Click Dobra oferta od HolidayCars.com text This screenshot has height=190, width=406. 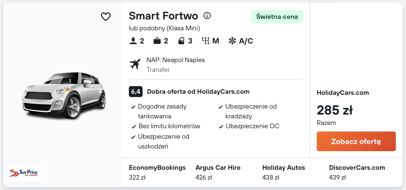198,92
